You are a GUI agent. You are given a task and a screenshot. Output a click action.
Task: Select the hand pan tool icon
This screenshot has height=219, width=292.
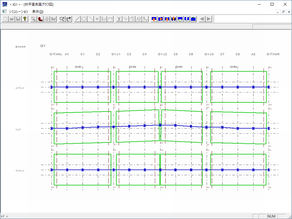coord(68,19)
